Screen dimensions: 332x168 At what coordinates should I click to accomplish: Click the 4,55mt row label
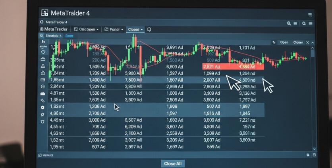pyautogui.click(x=57, y=126)
